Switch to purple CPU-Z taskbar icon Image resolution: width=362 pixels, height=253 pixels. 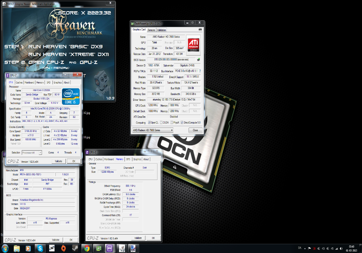point(109,248)
